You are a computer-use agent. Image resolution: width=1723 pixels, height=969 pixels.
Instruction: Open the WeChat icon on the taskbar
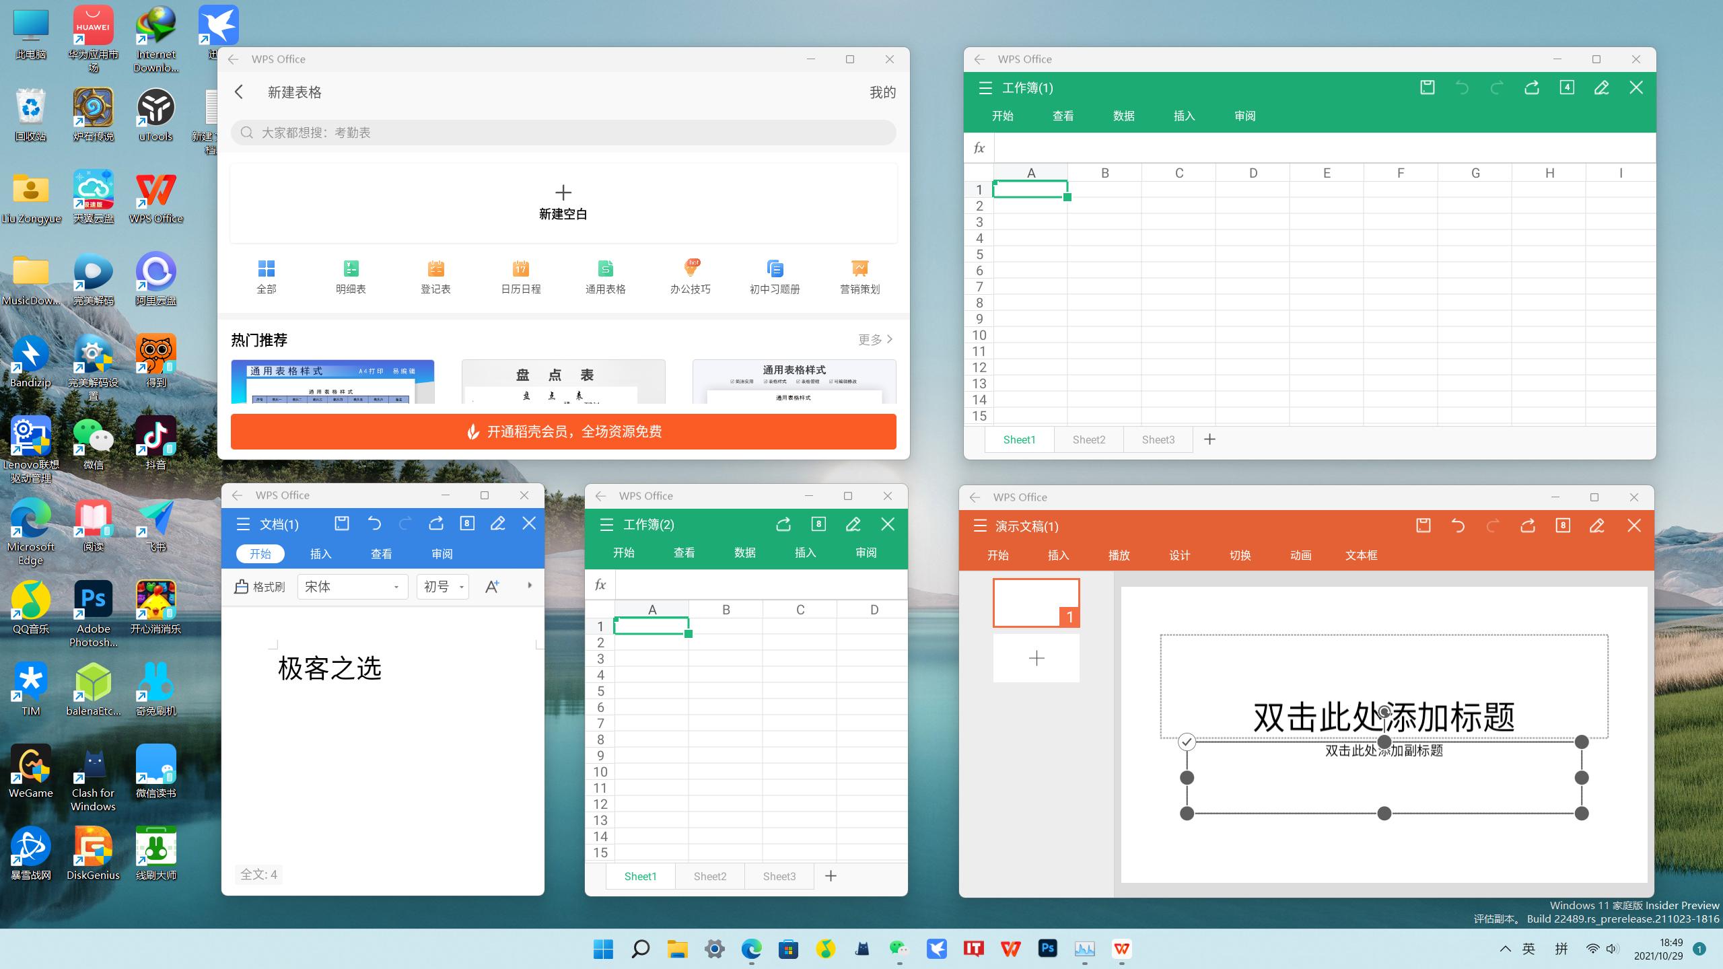[x=900, y=949]
